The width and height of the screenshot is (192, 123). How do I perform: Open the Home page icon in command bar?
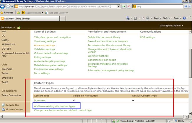point(128,18)
